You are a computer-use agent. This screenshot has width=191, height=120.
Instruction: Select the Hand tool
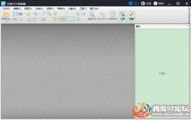[x=44, y=14]
